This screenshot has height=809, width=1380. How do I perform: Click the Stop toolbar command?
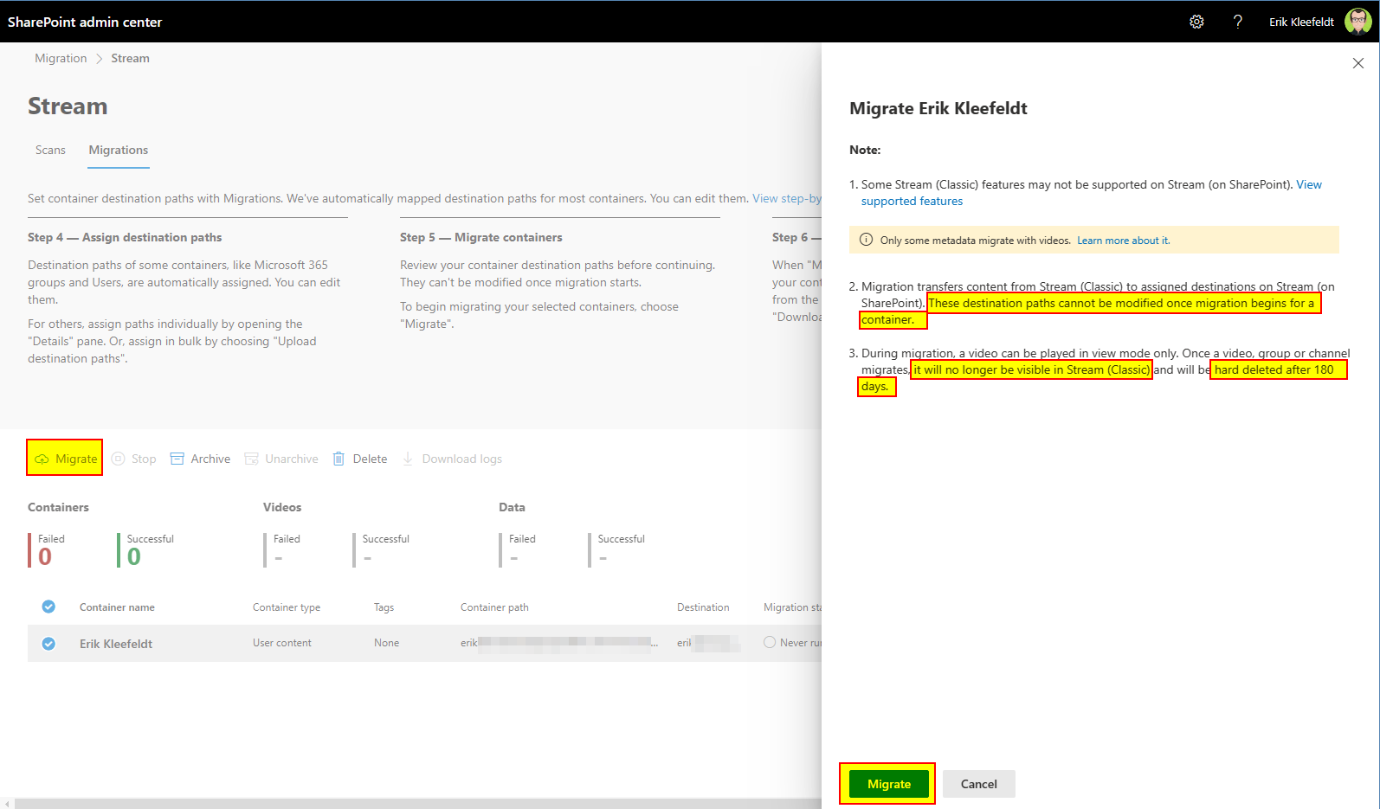point(134,459)
